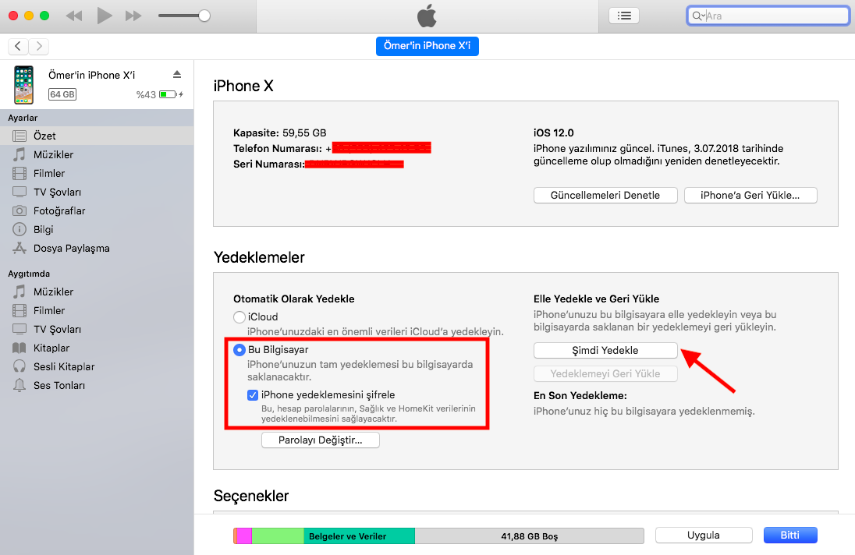Eject Ömer'in iPhone X'i device

[177, 75]
